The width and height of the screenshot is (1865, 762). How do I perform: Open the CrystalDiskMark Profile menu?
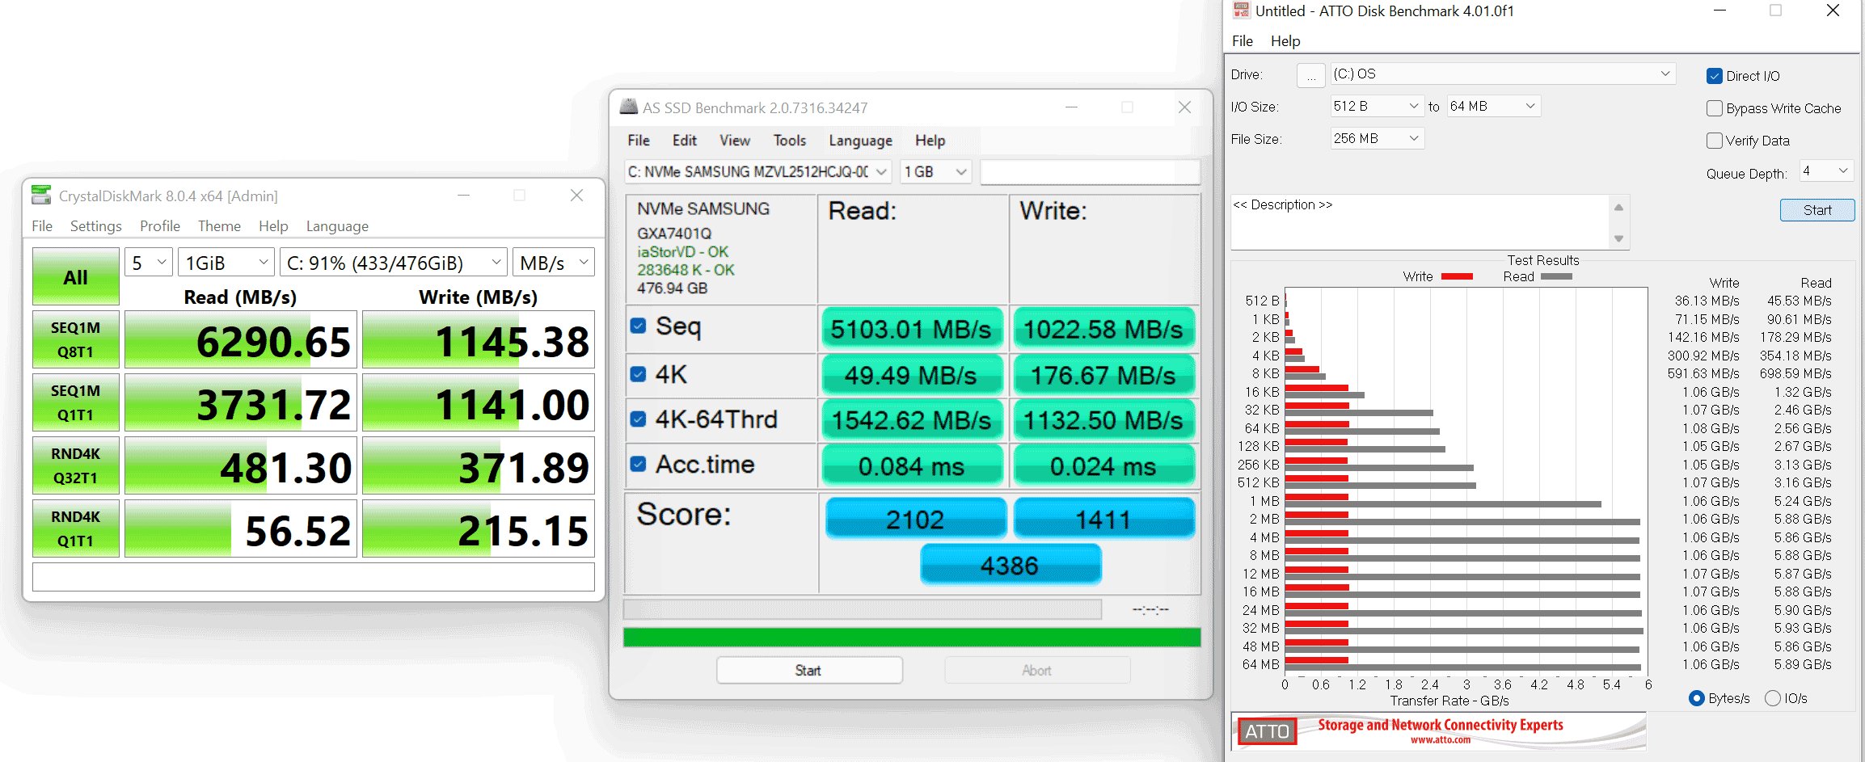[x=159, y=226]
